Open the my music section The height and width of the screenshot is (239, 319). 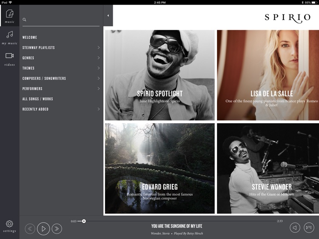[9, 37]
